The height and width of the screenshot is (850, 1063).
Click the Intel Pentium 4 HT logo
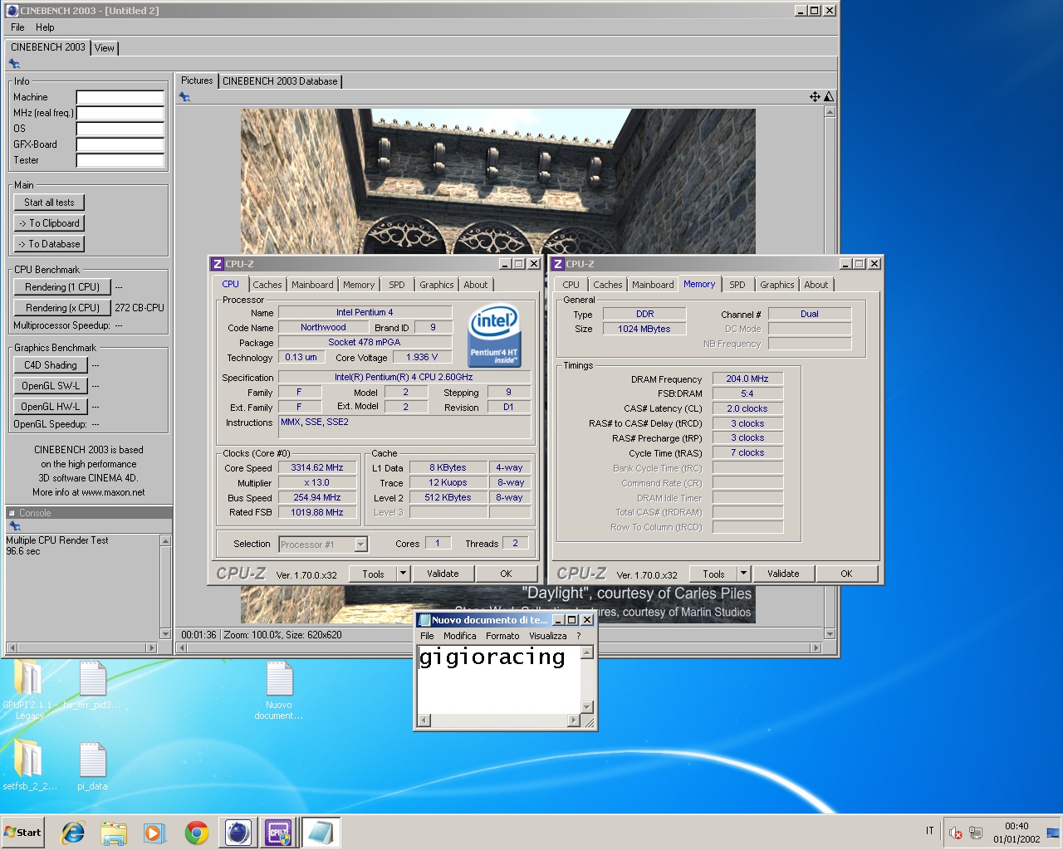[494, 335]
